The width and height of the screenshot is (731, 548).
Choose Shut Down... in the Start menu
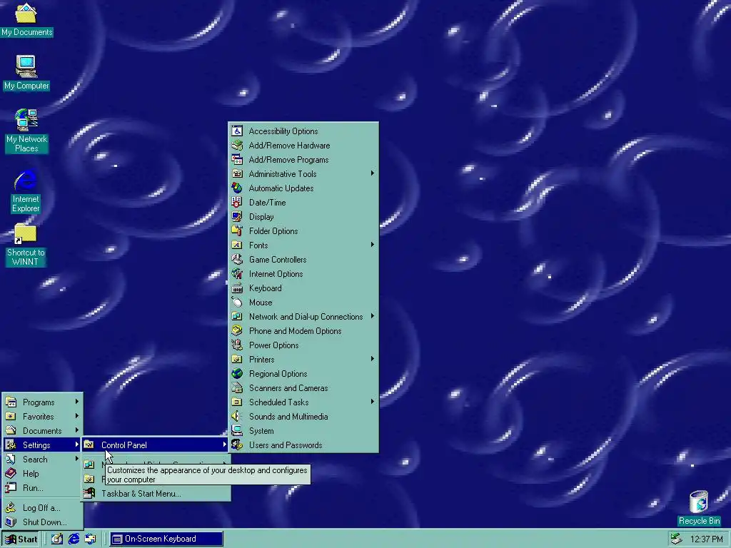[x=42, y=522]
